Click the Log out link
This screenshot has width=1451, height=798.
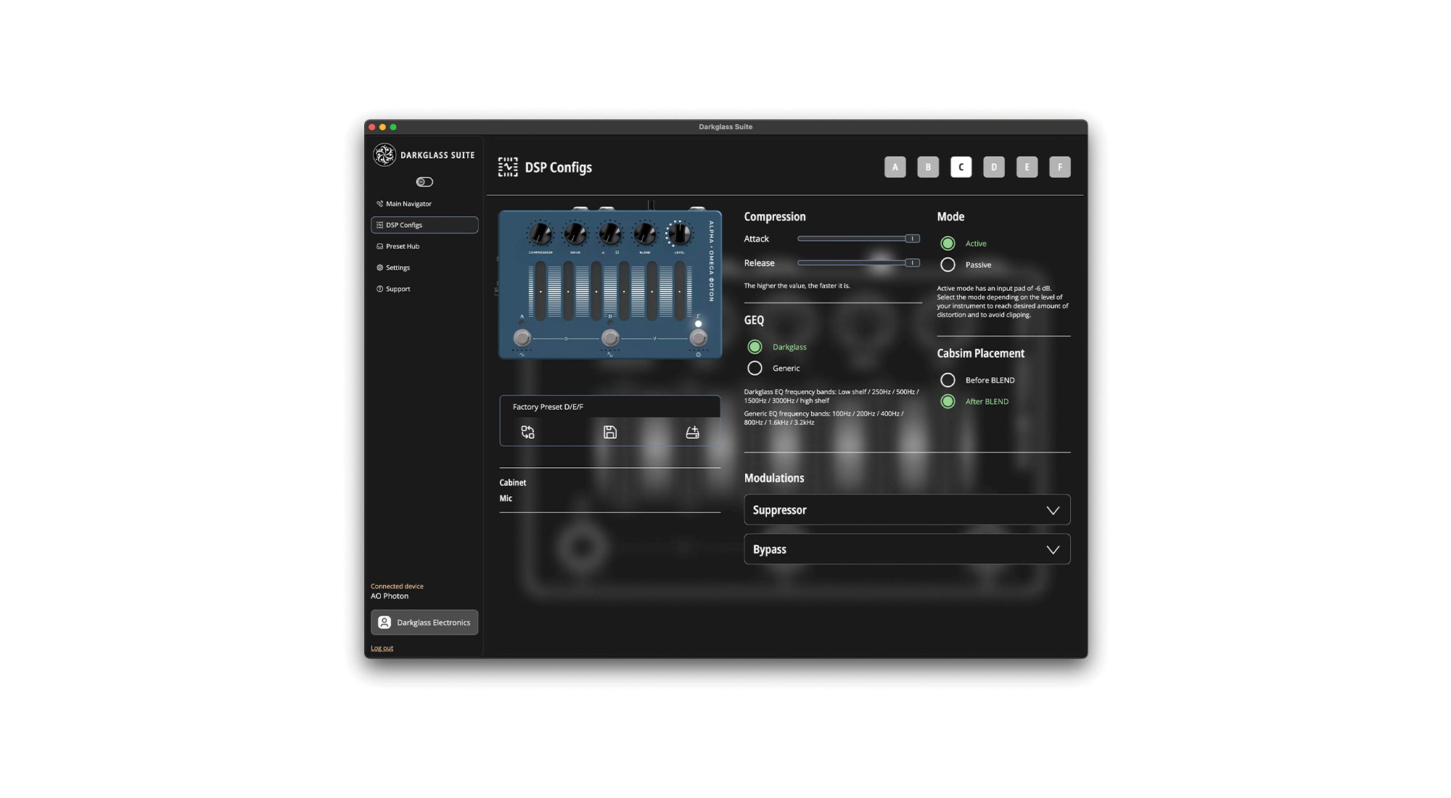(382, 649)
